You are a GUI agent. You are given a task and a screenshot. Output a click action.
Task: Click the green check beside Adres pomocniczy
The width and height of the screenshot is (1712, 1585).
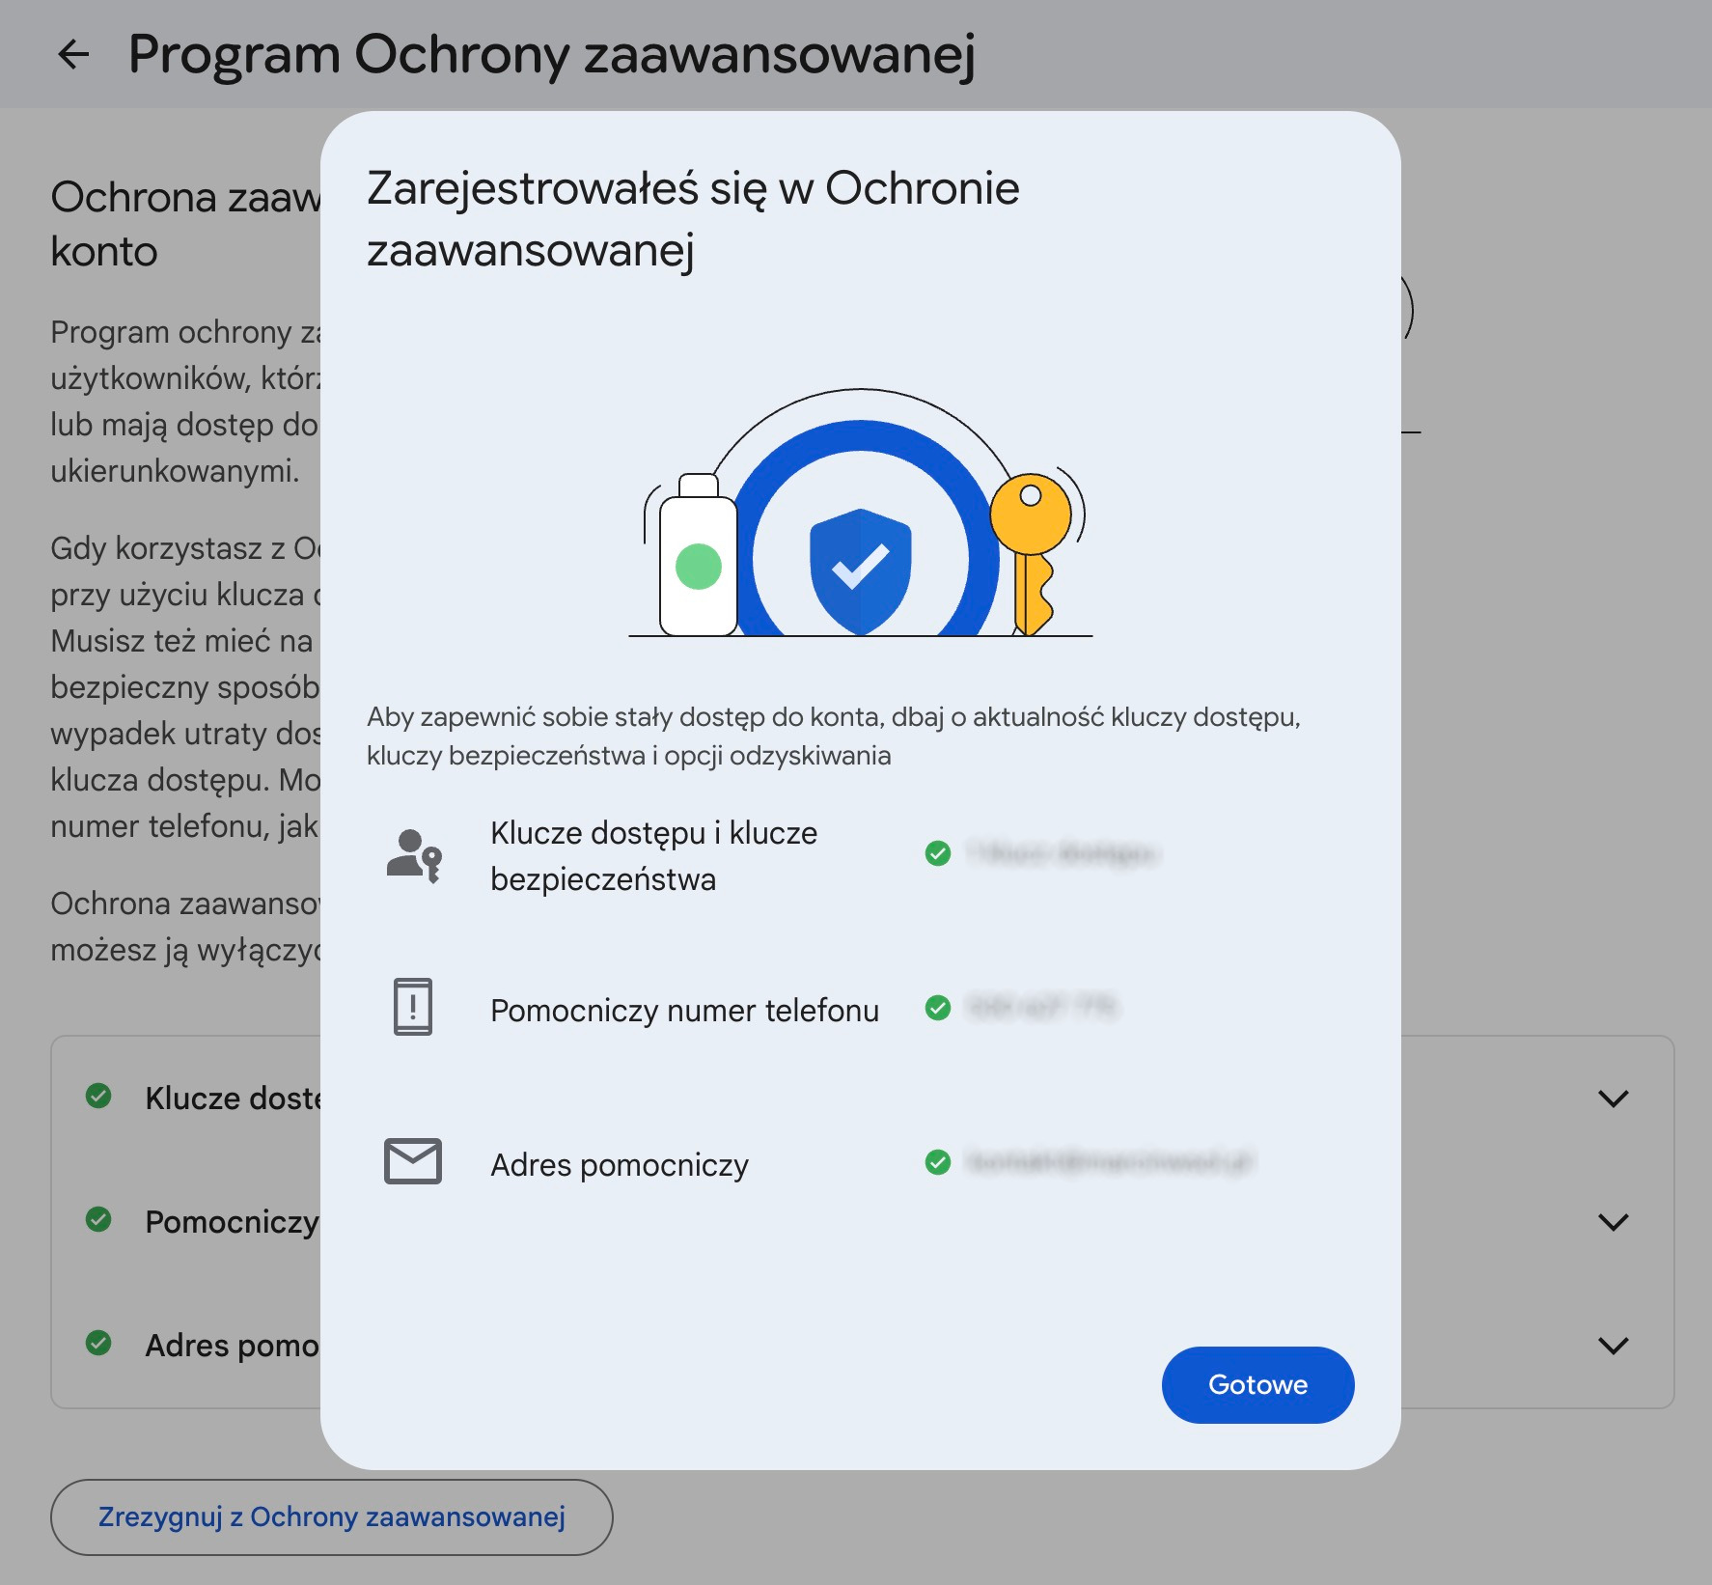(938, 1165)
